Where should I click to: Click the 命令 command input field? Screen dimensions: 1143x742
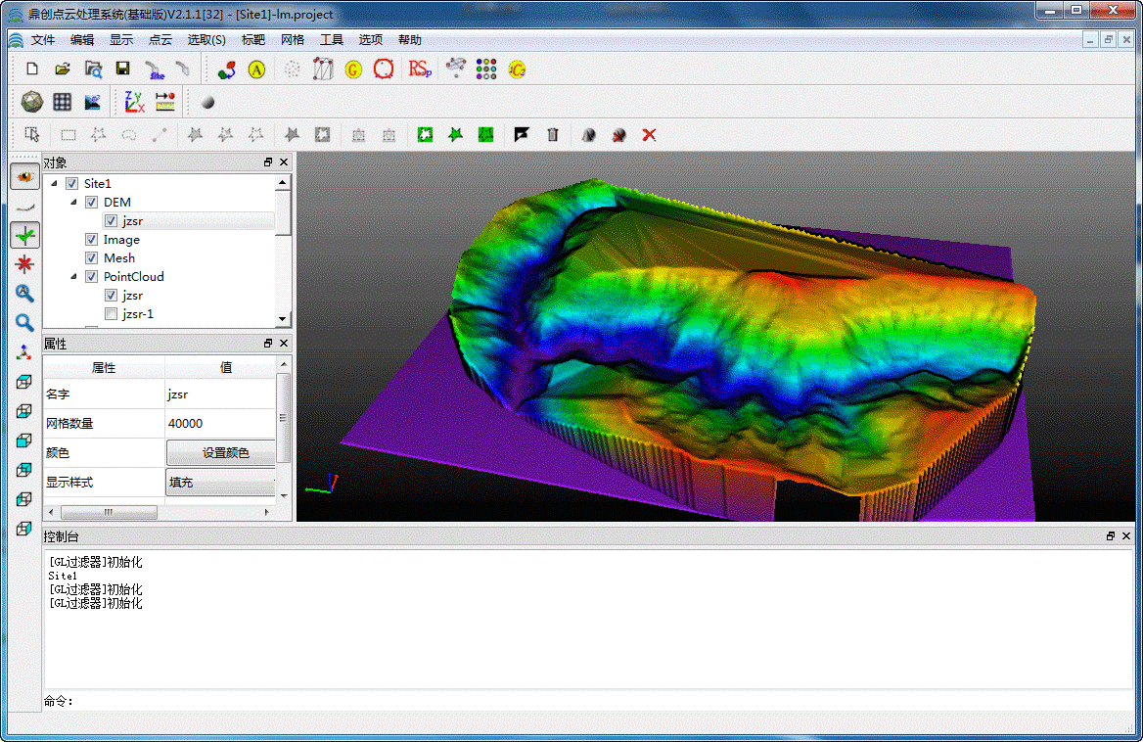(x=587, y=701)
